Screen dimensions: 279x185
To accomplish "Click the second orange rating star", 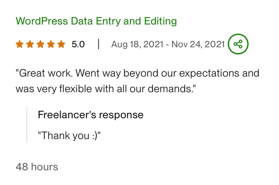I will (x=30, y=44).
